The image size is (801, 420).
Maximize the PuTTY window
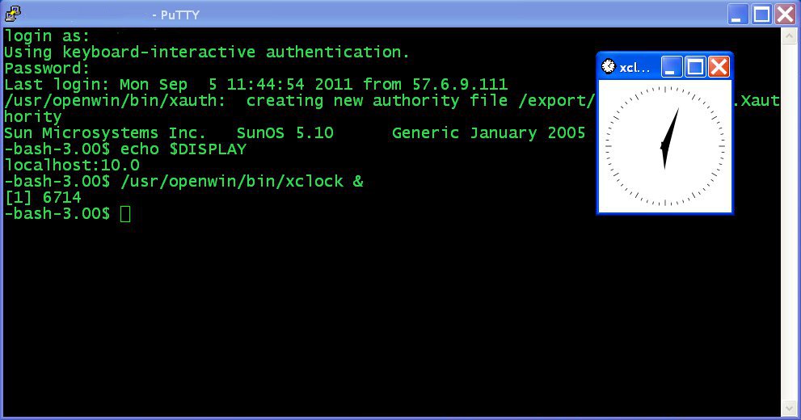(x=761, y=15)
